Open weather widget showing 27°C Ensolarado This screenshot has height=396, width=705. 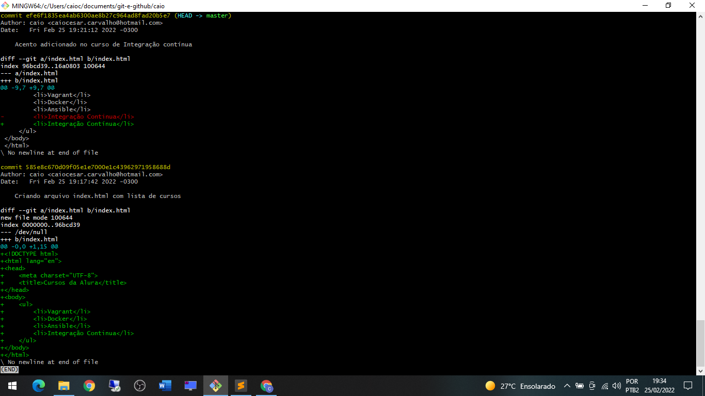[x=520, y=386]
